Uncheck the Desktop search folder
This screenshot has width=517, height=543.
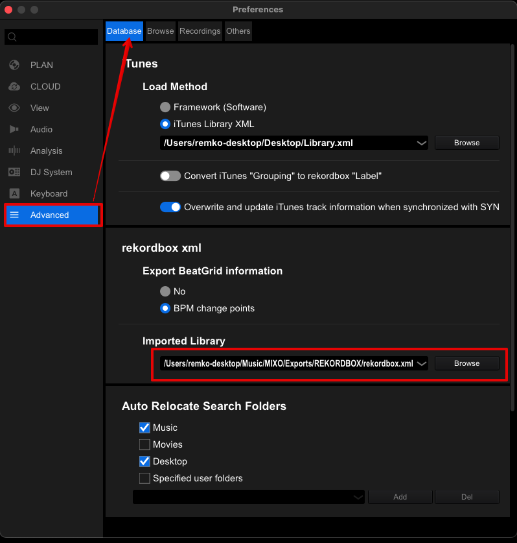[x=144, y=461]
